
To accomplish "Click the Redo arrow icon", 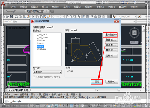I will click(x=60, y=16).
